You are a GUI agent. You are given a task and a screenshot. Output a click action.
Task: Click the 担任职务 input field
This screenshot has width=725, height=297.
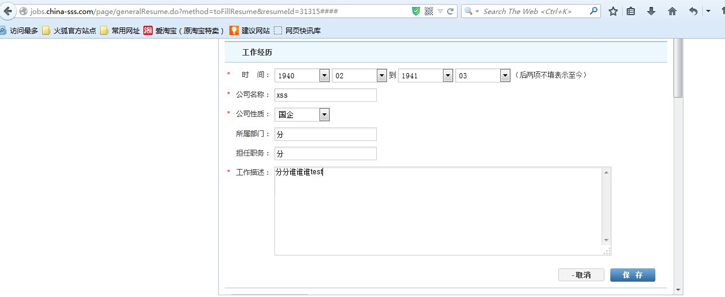325,153
